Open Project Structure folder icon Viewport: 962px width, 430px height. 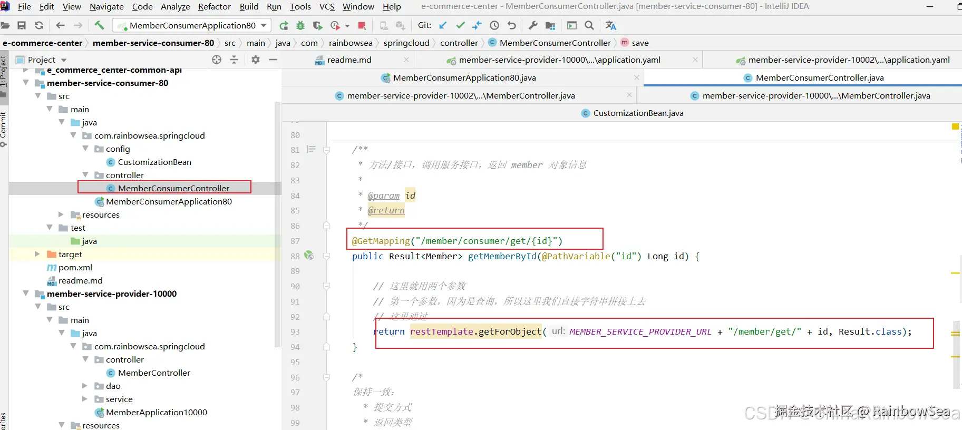[x=550, y=25]
